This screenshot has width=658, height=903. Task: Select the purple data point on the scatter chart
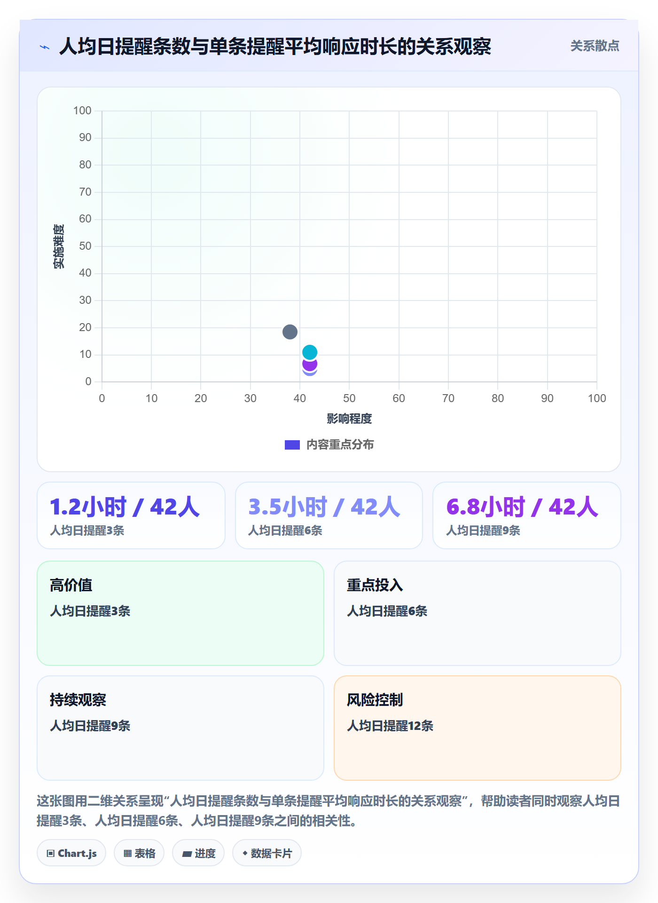pyautogui.click(x=310, y=364)
